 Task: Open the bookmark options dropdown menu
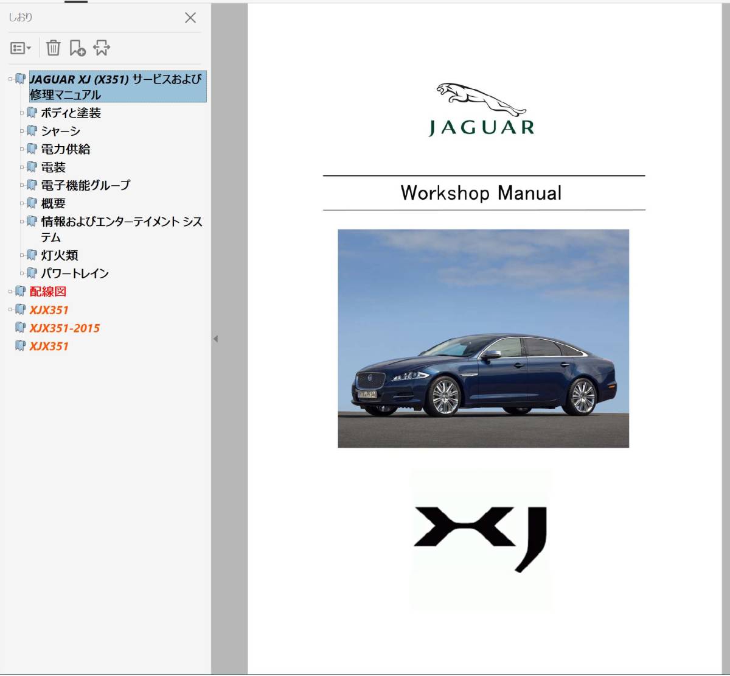21,48
